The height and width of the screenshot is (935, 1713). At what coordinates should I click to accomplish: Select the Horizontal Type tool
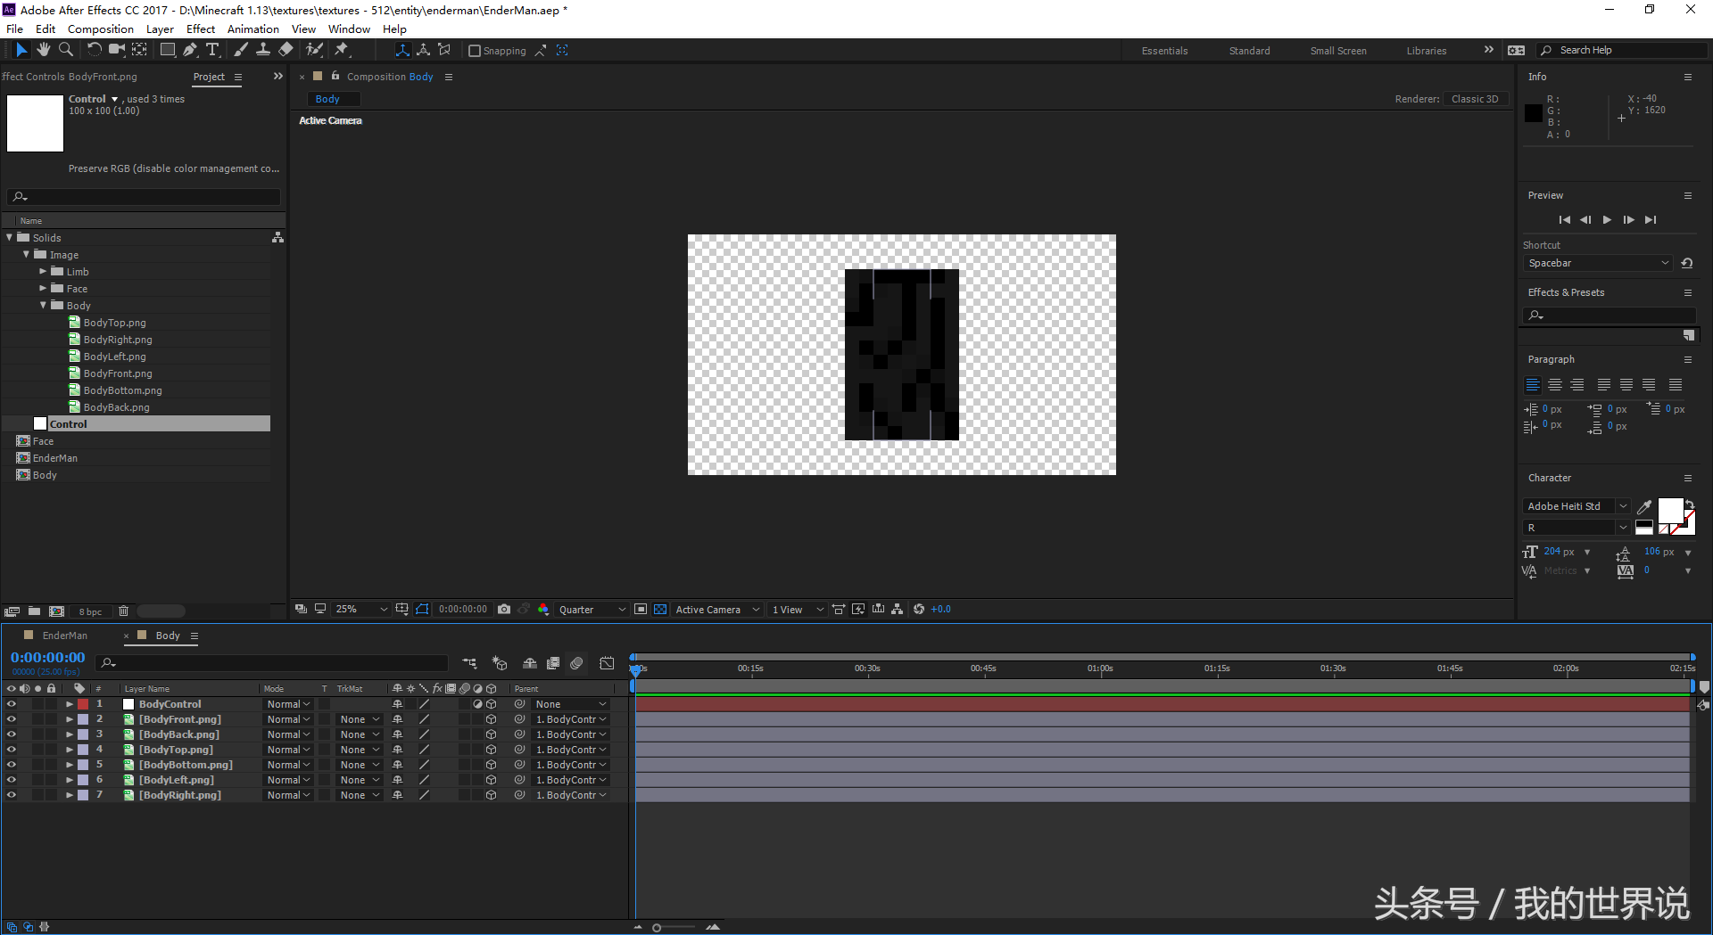211,50
